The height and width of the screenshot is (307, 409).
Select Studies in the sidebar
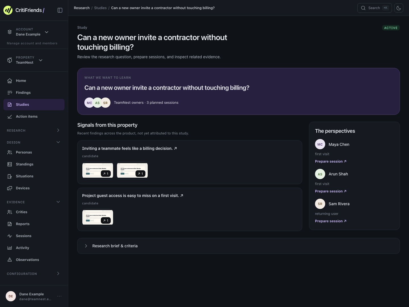[34, 105]
